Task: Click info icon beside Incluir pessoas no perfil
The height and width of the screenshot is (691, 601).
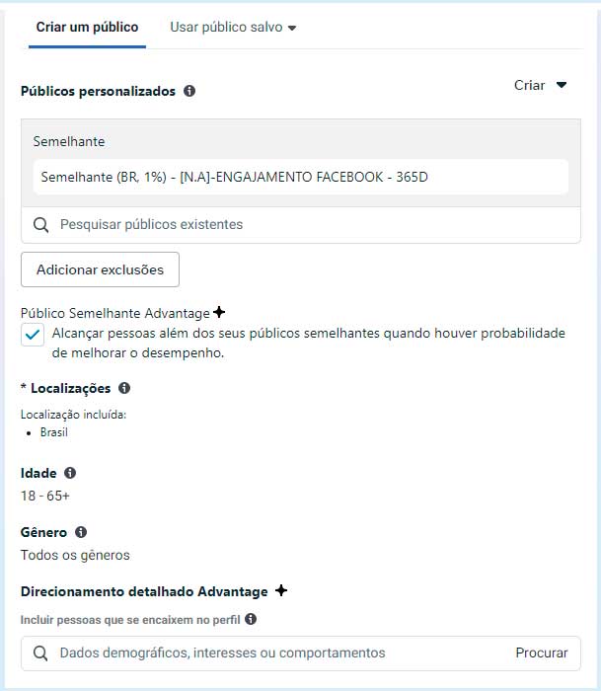Action: 251,619
